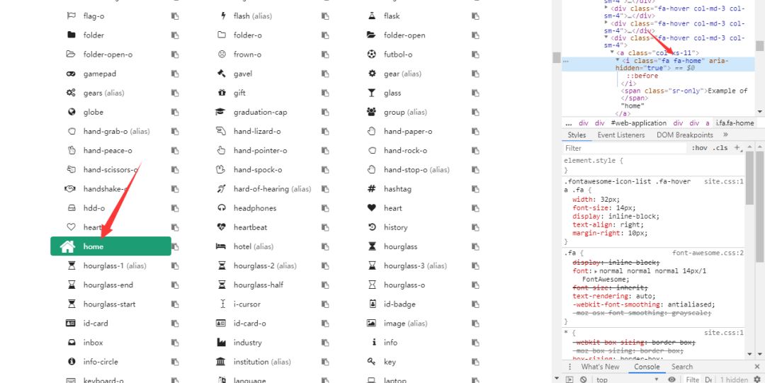This screenshot has width=765, height=383.
Task: Click the hashtag symbol icon
Action: [372, 189]
